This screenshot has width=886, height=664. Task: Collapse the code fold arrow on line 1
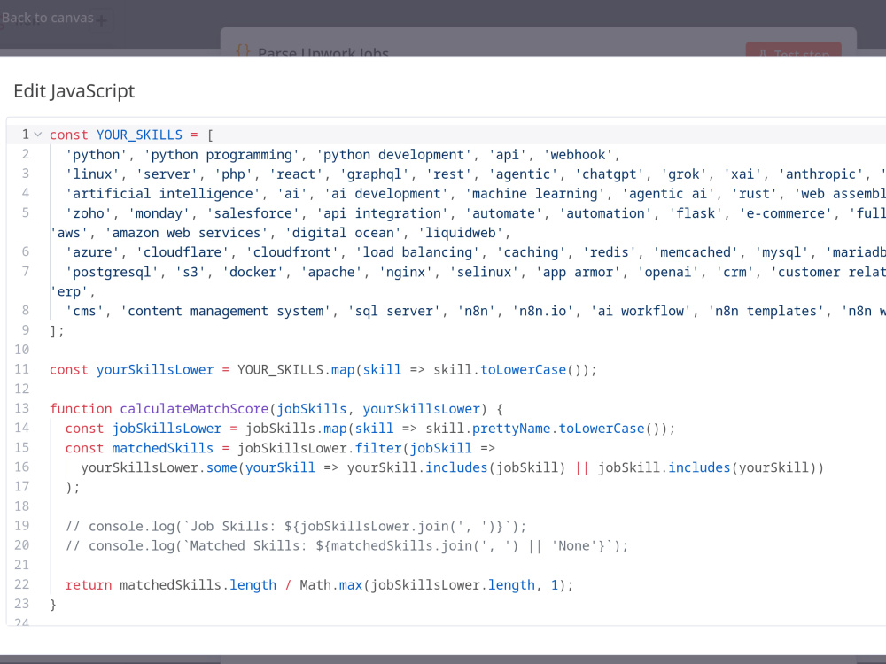(x=38, y=135)
